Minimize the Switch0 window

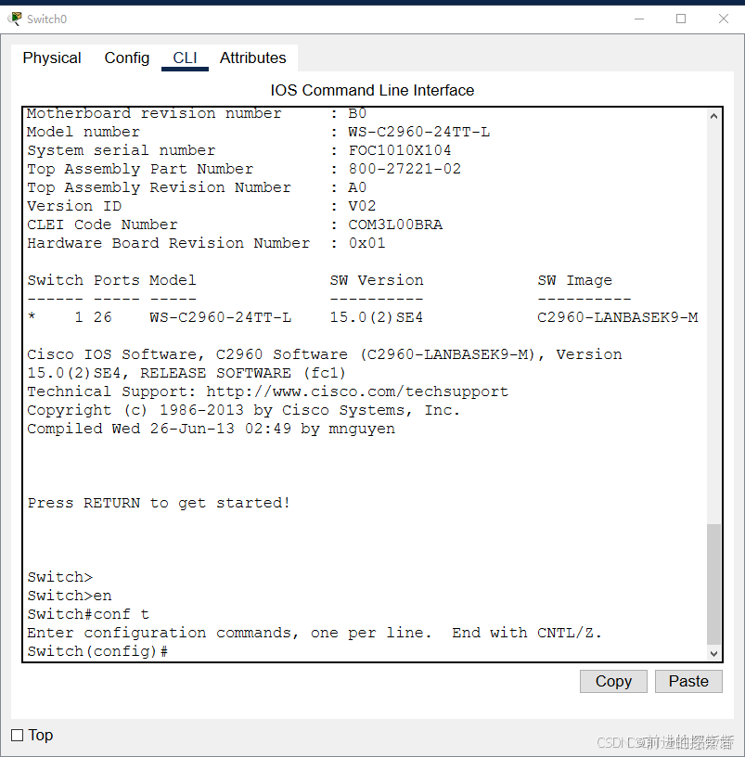(639, 19)
